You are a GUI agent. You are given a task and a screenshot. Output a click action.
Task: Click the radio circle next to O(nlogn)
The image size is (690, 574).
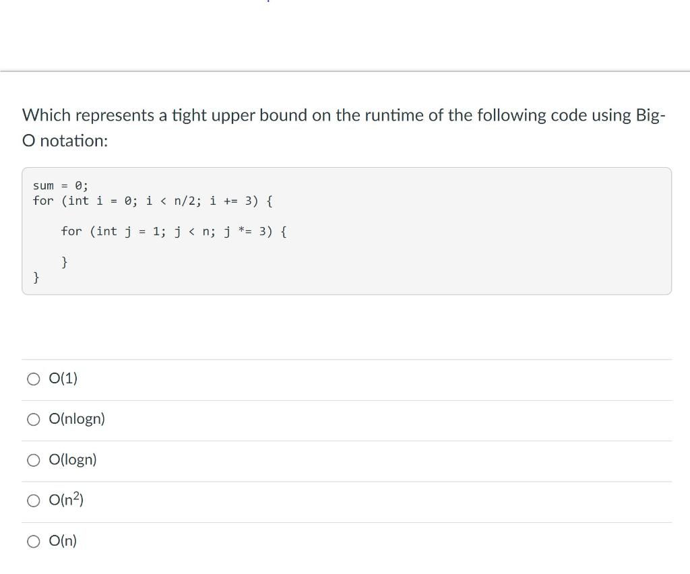point(33,419)
